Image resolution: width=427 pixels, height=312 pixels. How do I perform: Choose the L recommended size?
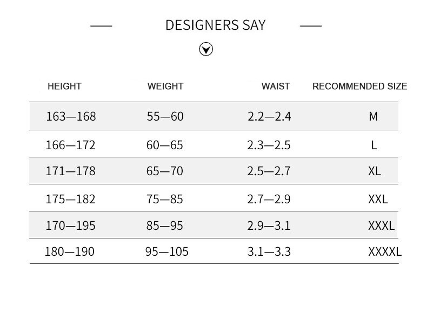[373, 145]
